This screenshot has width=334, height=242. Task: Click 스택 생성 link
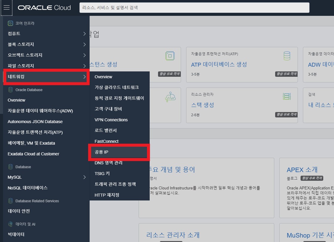(203, 105)
